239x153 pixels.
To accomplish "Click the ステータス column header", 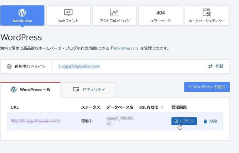I will [90, 107].
